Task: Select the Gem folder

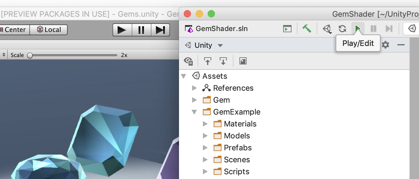Action: (x=216, y=100)
